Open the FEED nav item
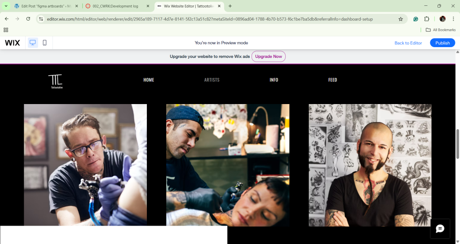The width and height of the screenshot is (460, 244). 332,80
